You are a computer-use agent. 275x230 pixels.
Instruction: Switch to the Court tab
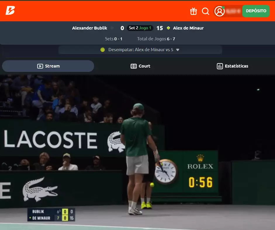[140, 66]
